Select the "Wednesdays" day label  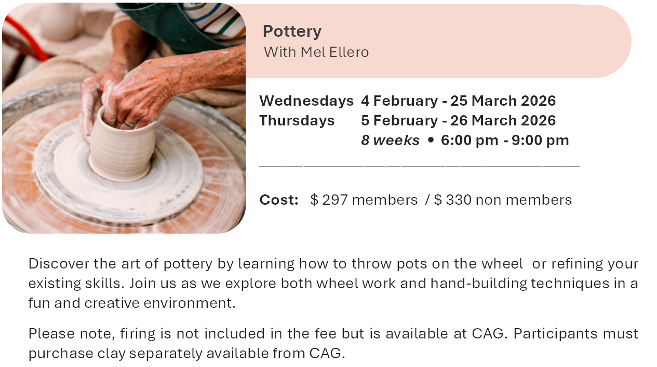click(x=306, y=101)
